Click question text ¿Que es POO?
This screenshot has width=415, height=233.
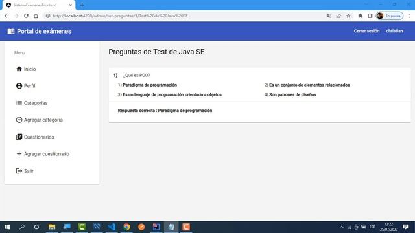tap(137, 75)
